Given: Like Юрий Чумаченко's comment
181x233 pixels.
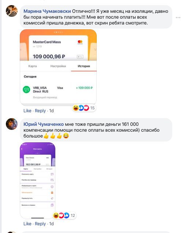Looking at the screenshot, I should pyautogui.click(x=27, y=223).
